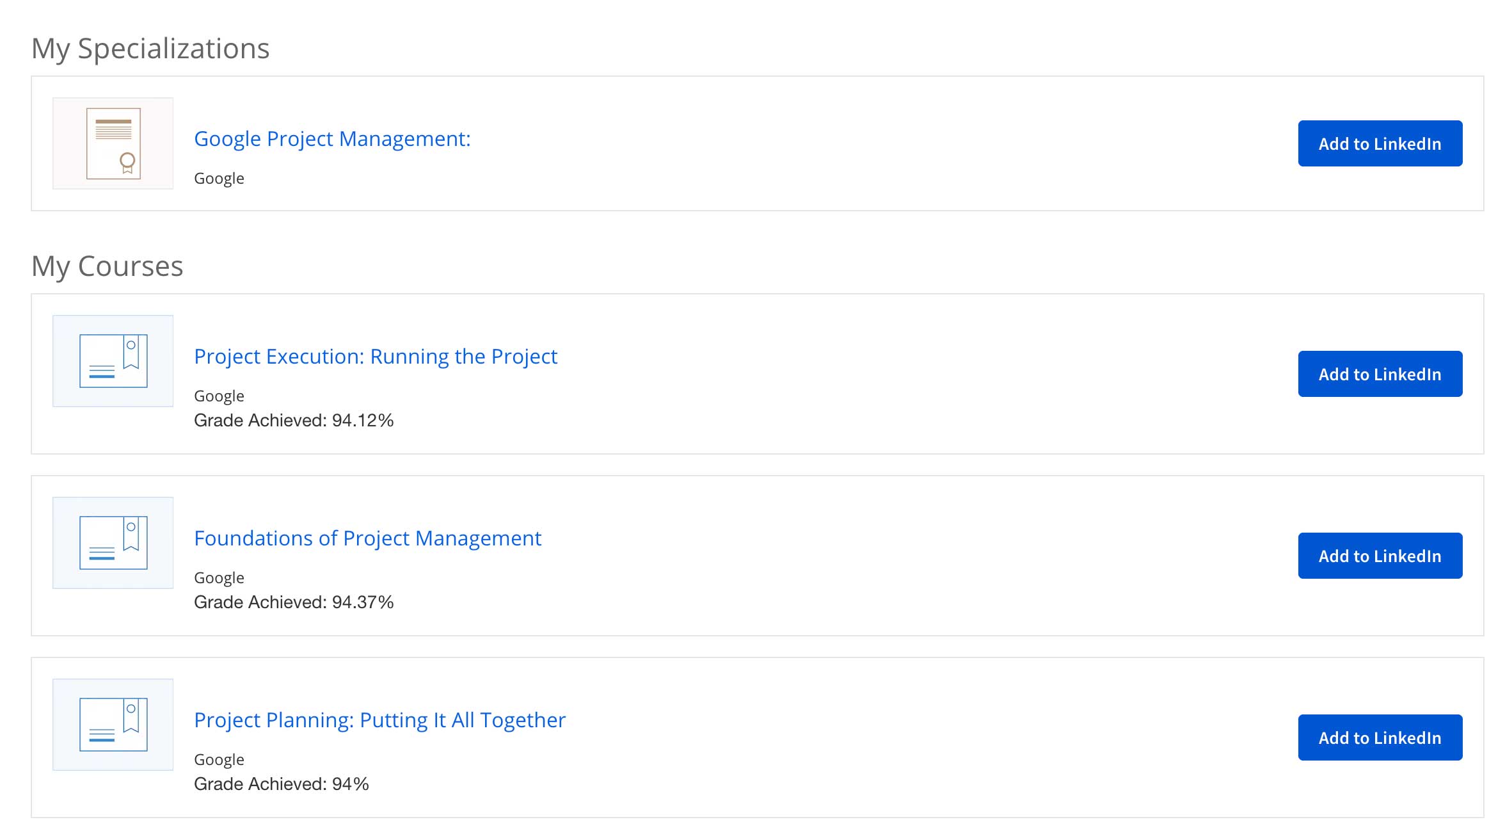Click the Grade Achieved 94.12% text
The image size is (1505, 822).
coord(294,421)
